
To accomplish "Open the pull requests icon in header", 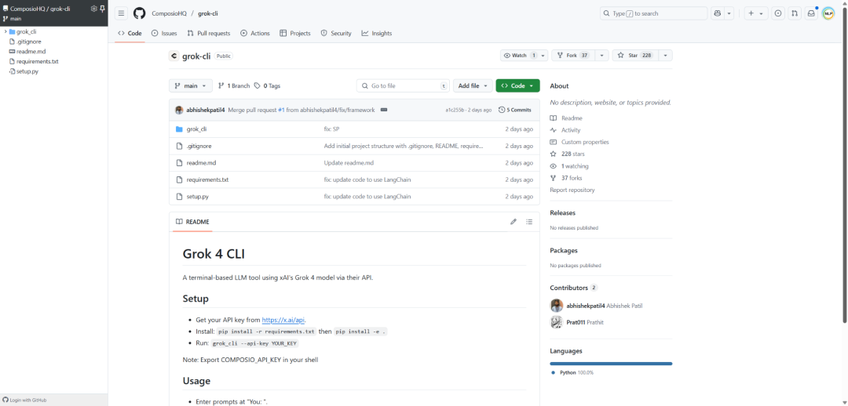I will (794, 13).
